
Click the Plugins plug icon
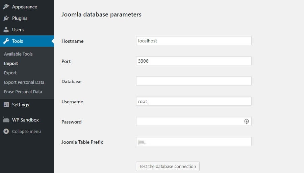click(x=6, y=18)
